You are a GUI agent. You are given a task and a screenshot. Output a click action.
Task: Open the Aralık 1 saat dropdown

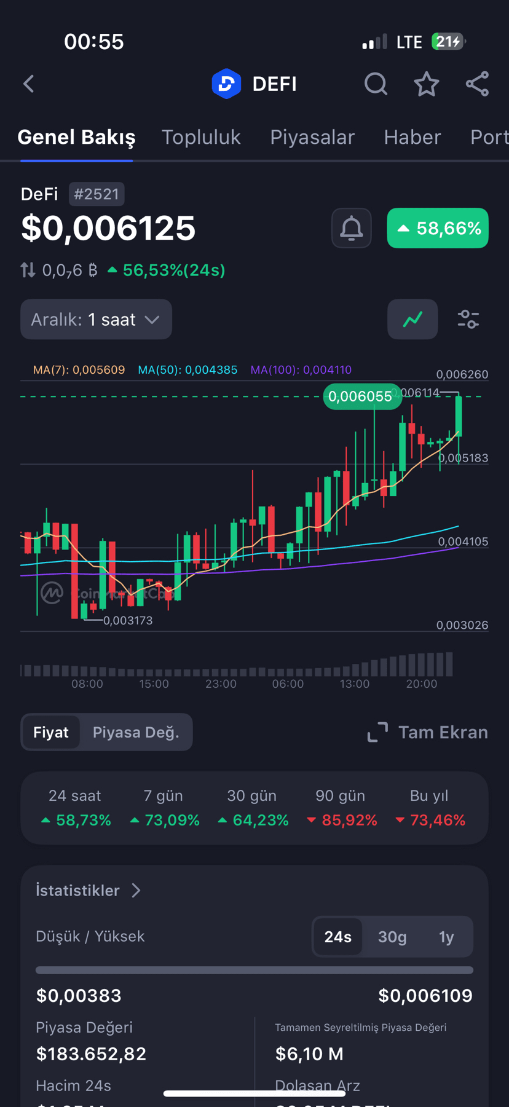96,320
